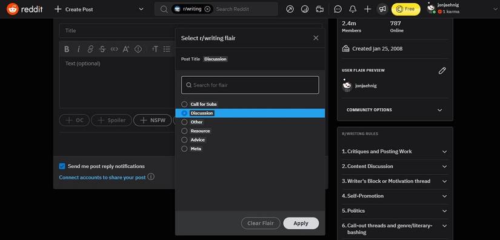Open the Reddit Live video icon
This screenshot has height=240, width=500.
pos(319,9)
